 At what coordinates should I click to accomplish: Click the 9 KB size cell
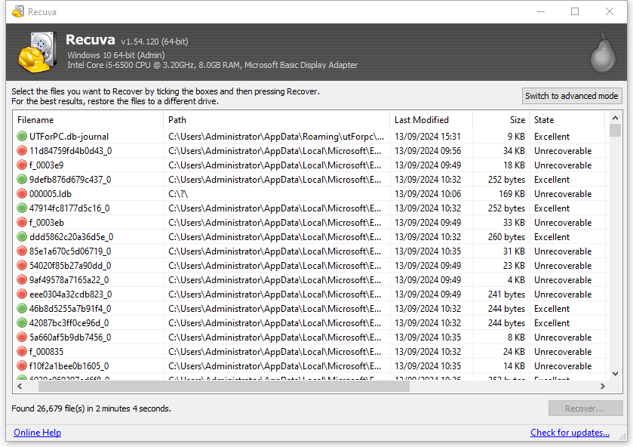(x=516, y=137)
